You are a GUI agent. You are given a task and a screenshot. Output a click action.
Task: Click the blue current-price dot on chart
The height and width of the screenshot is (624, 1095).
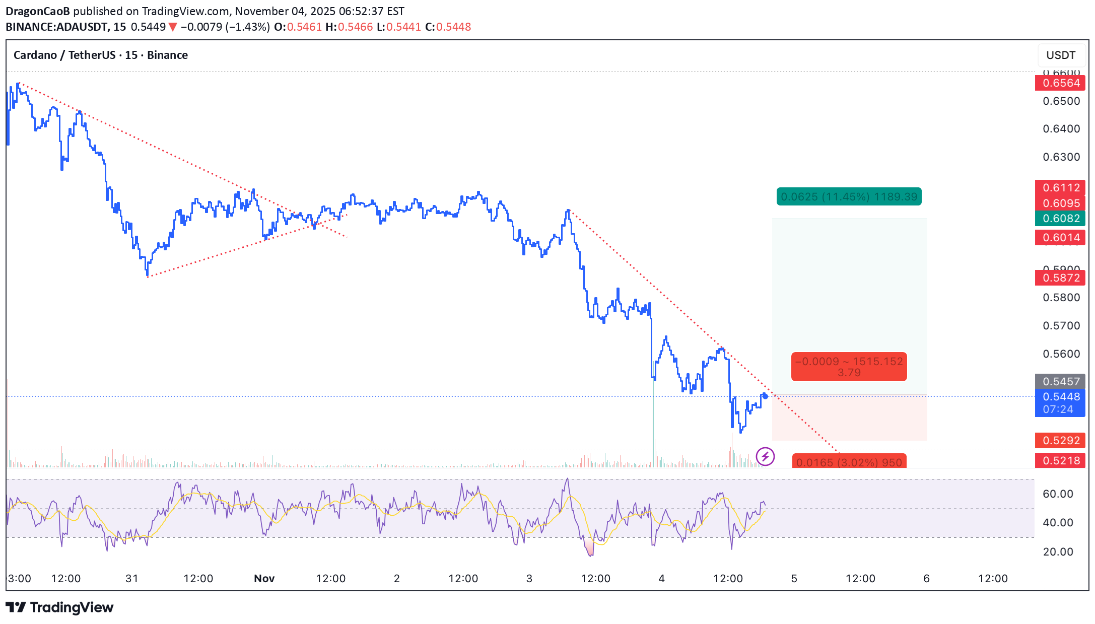(x=765, y=396)
